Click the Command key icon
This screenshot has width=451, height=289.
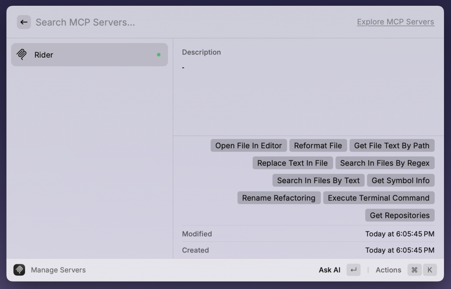(414, 270)
